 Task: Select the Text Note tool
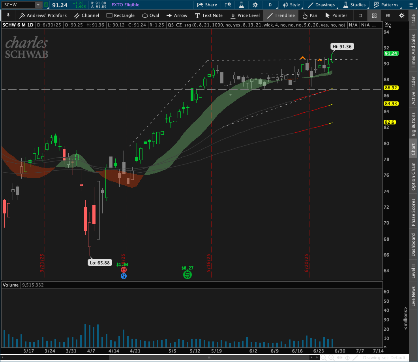click(x=208, y=15)
